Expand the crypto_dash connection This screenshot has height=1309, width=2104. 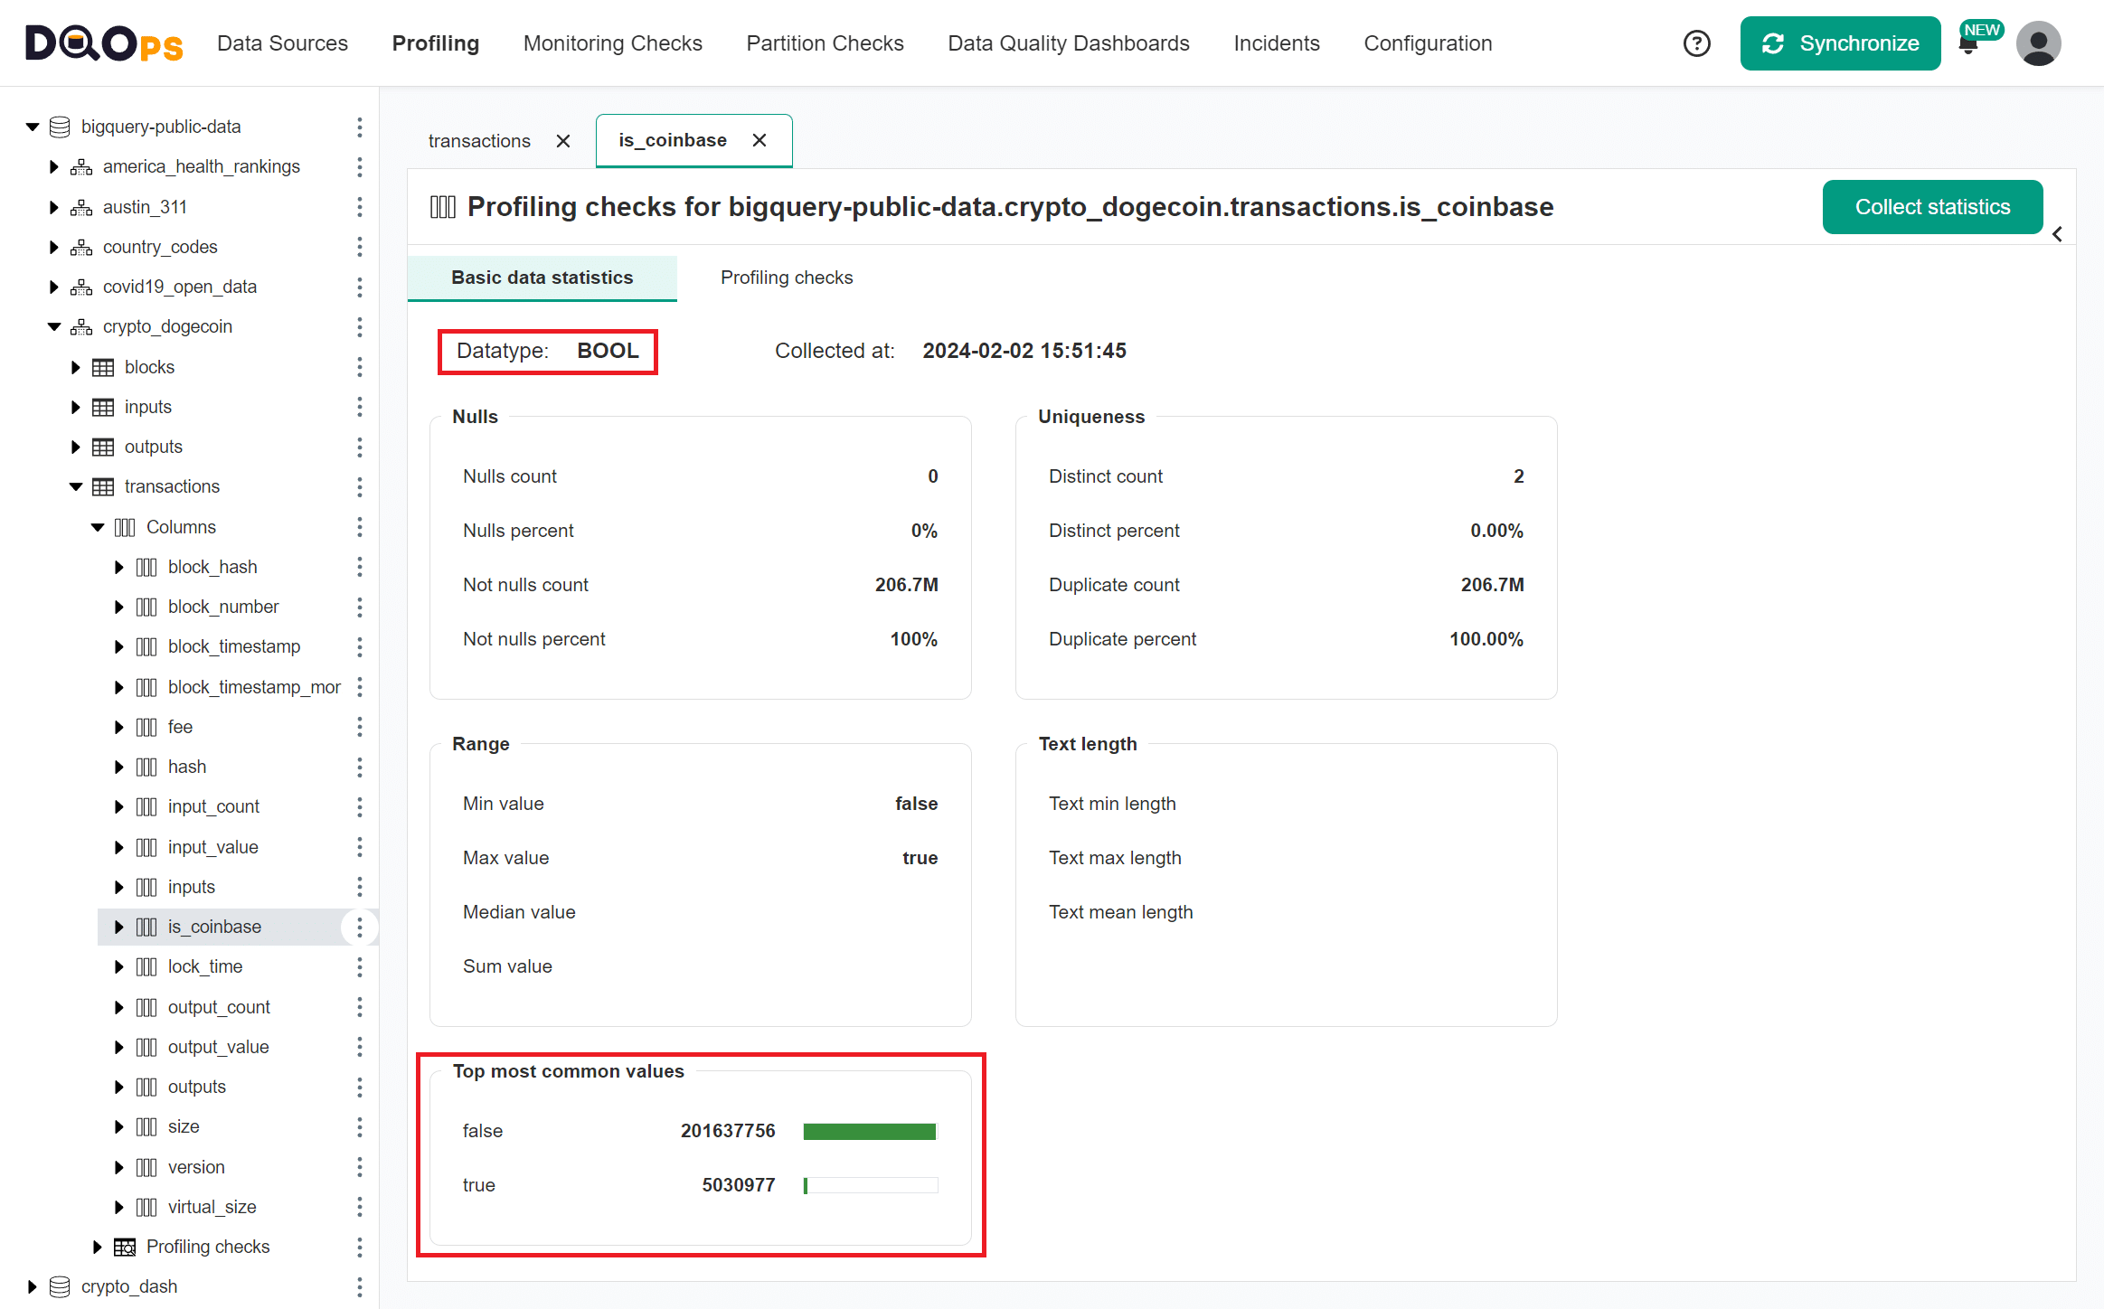pyautogui.click(x=33, y=1286)
